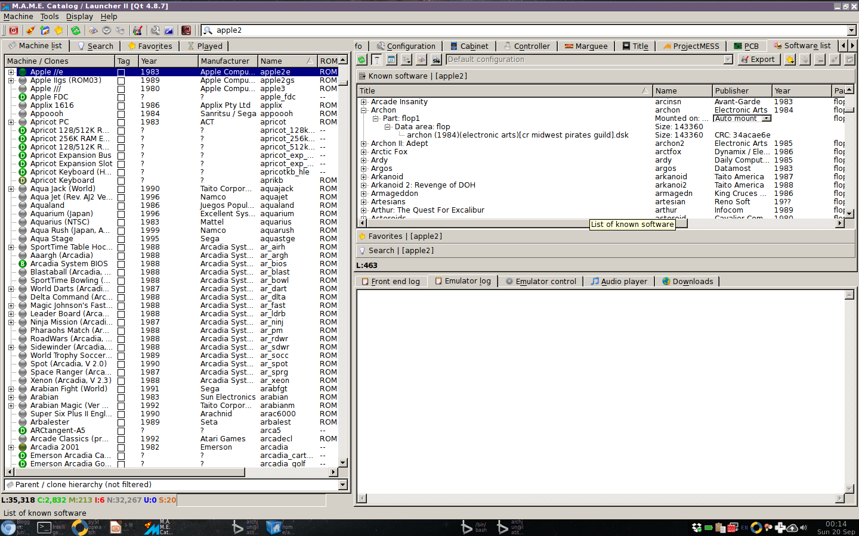This screenshot has width=859, height=536.
Task: Click the M.A.M.E. red logo icon in the toolbar
Action: click(x=186, y=30)
